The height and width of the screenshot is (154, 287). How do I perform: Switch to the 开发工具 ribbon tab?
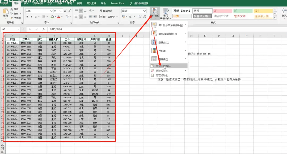point(91,3)
